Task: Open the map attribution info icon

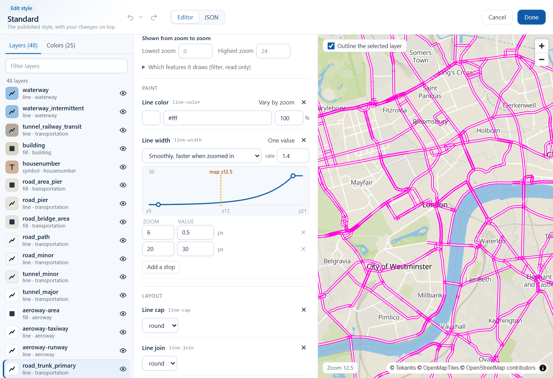Action: pyautogui.click(x=543, y=368)
